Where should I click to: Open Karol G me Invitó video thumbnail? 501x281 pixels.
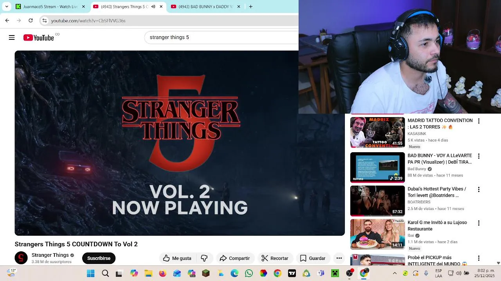(377, 234)
